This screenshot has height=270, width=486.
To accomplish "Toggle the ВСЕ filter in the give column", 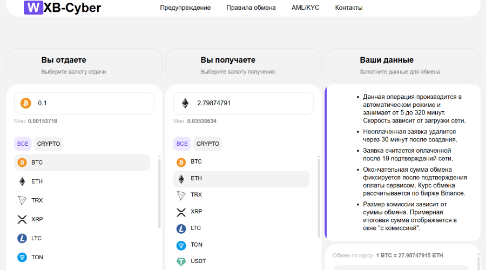I will (x=23, y=144).
